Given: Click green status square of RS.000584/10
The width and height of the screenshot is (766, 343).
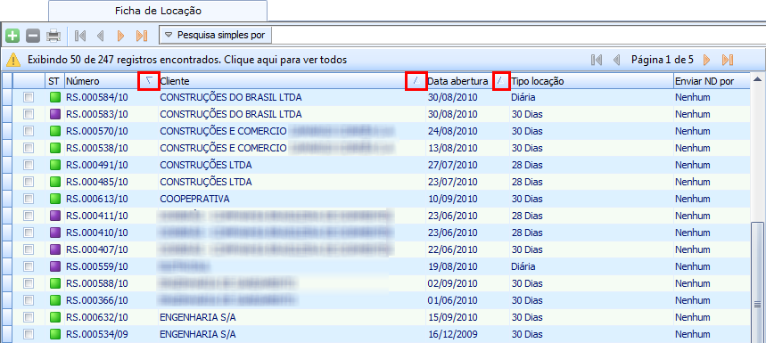Looking at the screenshot, I should coord(54,98).
